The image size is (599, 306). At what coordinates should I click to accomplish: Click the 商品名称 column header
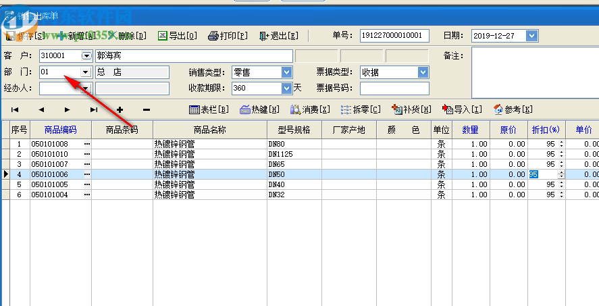pyautogui.click(x=210, y=130)
